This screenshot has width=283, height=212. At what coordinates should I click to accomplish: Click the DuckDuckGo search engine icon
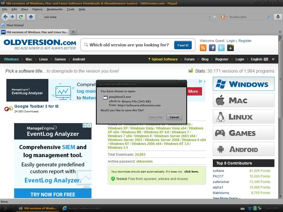[x=223, y=17]
